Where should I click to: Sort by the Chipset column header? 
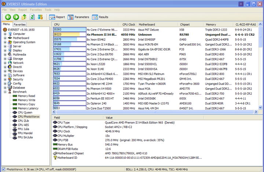191,25
